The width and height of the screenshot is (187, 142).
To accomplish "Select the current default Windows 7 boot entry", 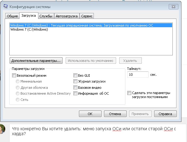I will pos(91,25).
